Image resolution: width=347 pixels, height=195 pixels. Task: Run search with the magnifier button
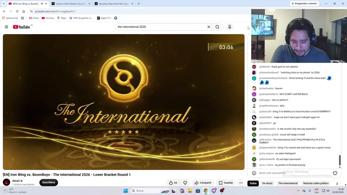point(217,27)
